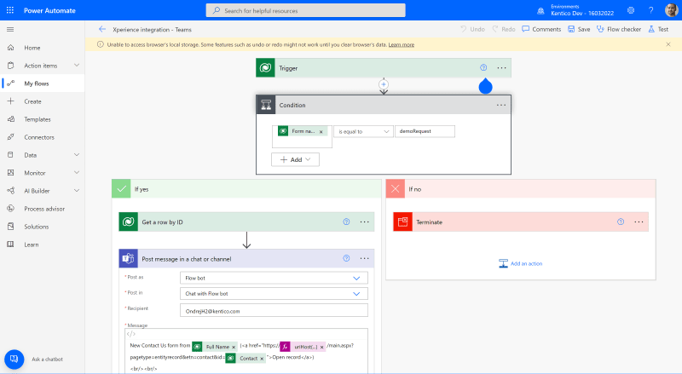The height and width of the screenshot is (374, 682).
Task: Open the help question mark in header
Action: [x=650, y=10]
